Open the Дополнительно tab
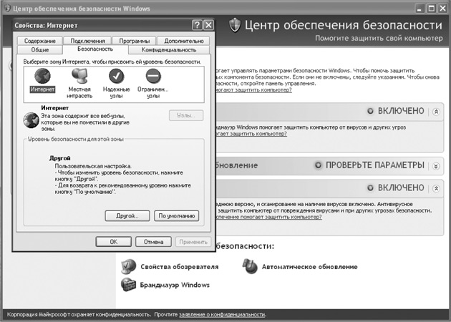This screenshot has width=451, height=322. tap(183, 41)
